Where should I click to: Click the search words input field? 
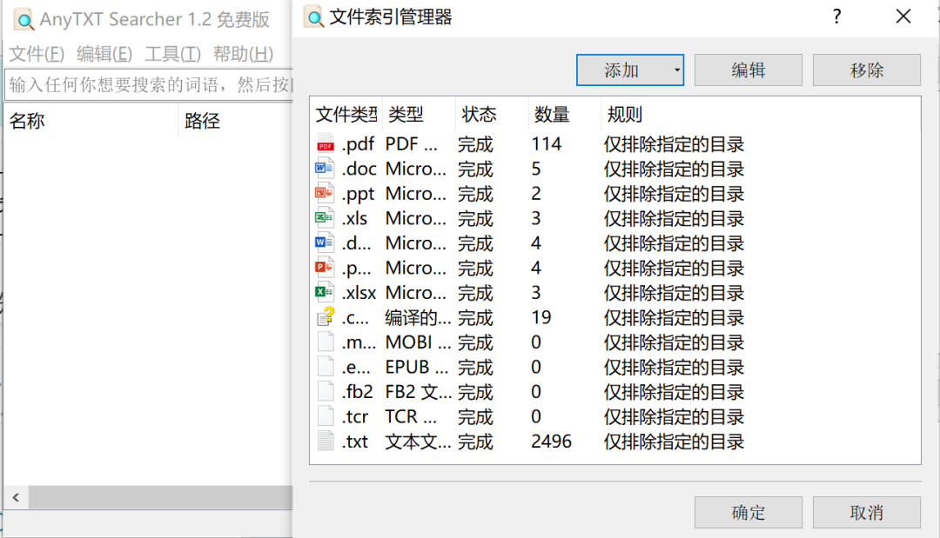tap(149, 85)
